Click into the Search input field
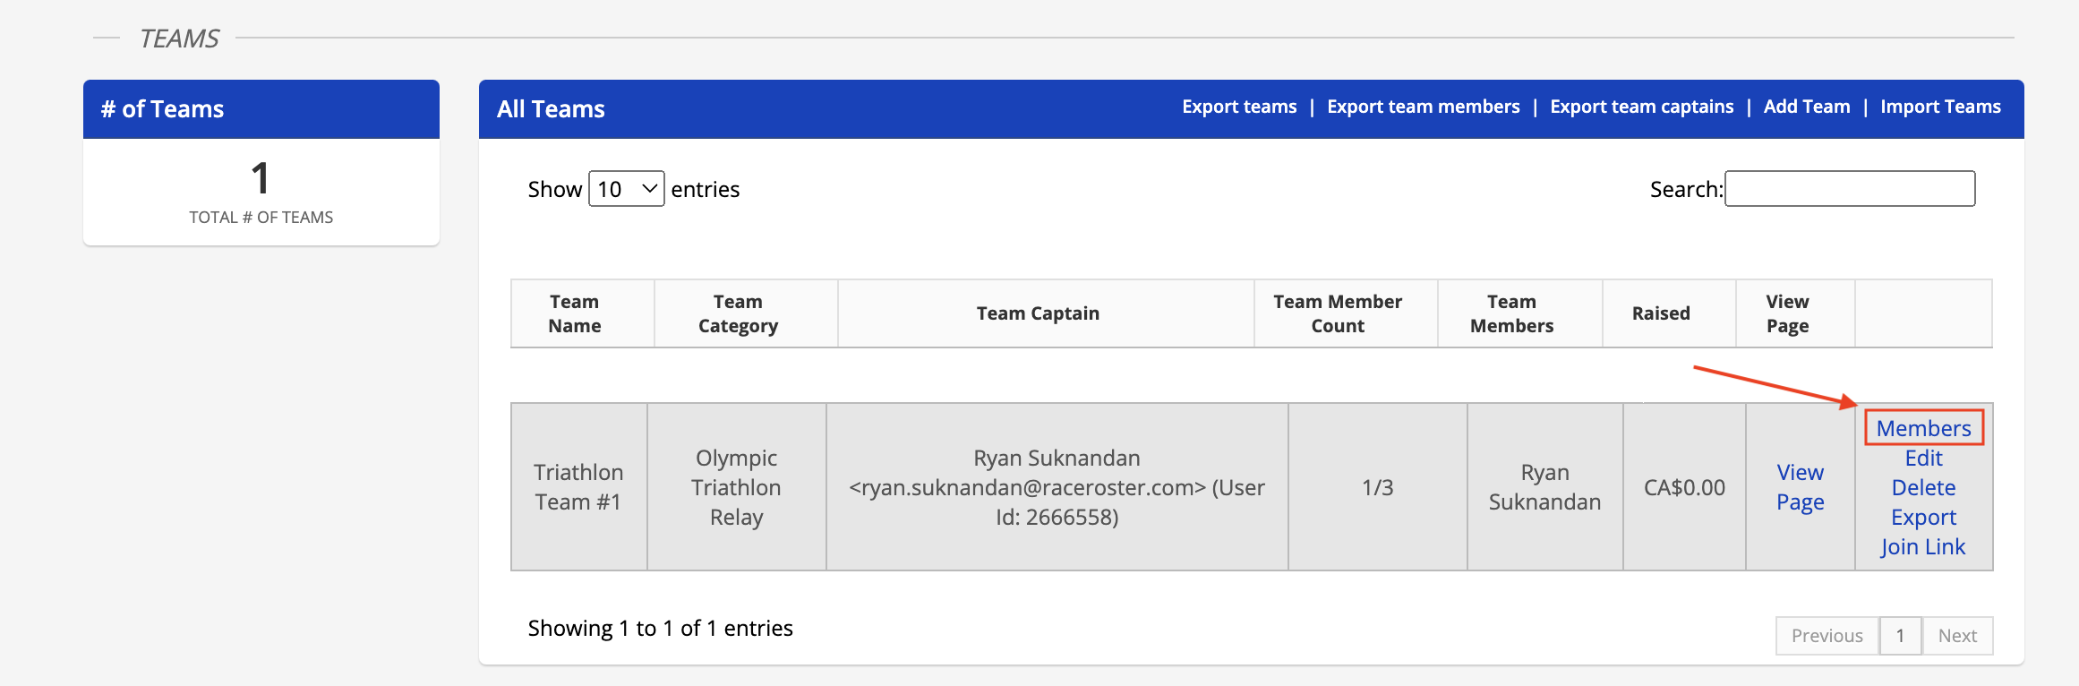Screen dimensions: 2079x686 point(1849,189)
